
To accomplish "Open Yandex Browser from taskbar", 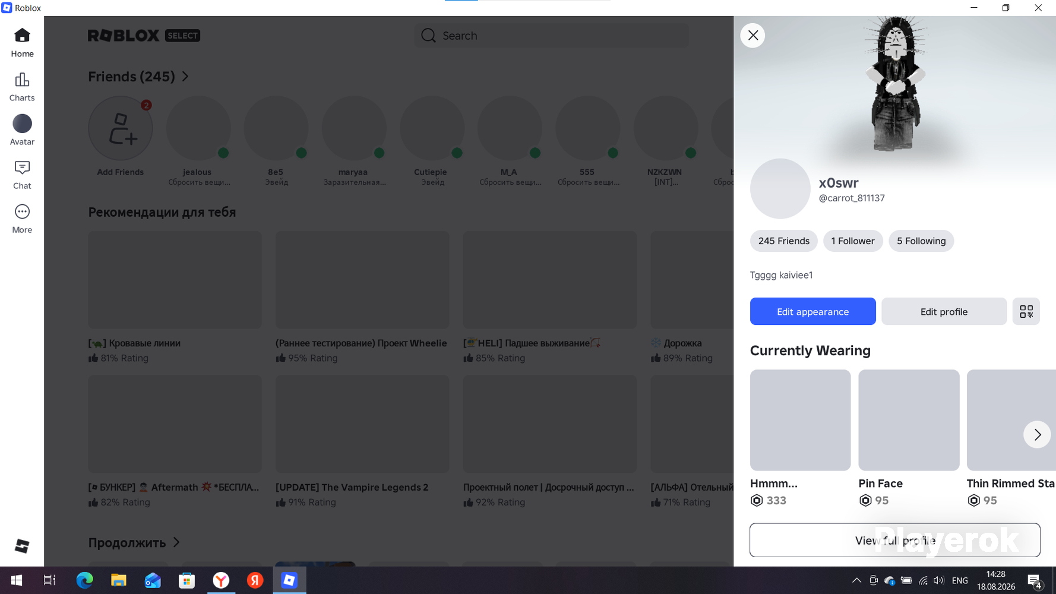I will tap(221, 580).
